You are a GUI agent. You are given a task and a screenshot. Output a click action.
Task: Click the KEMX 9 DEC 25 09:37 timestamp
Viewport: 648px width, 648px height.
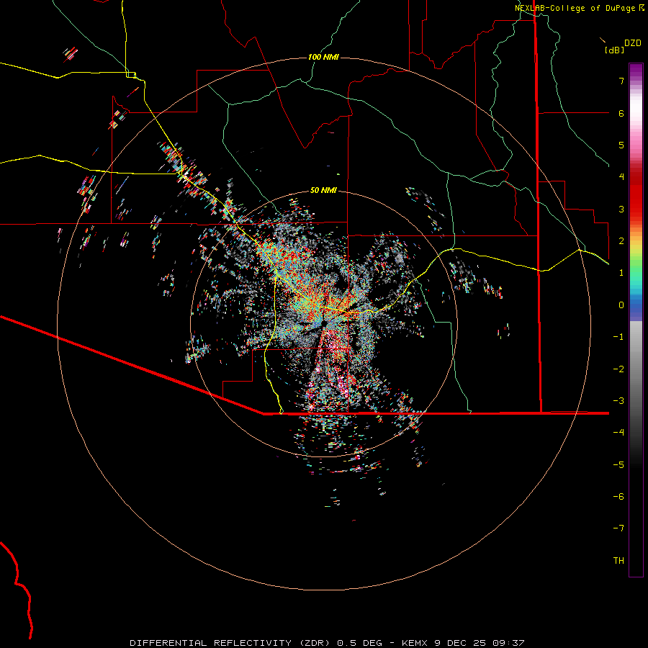coord(463,643)
